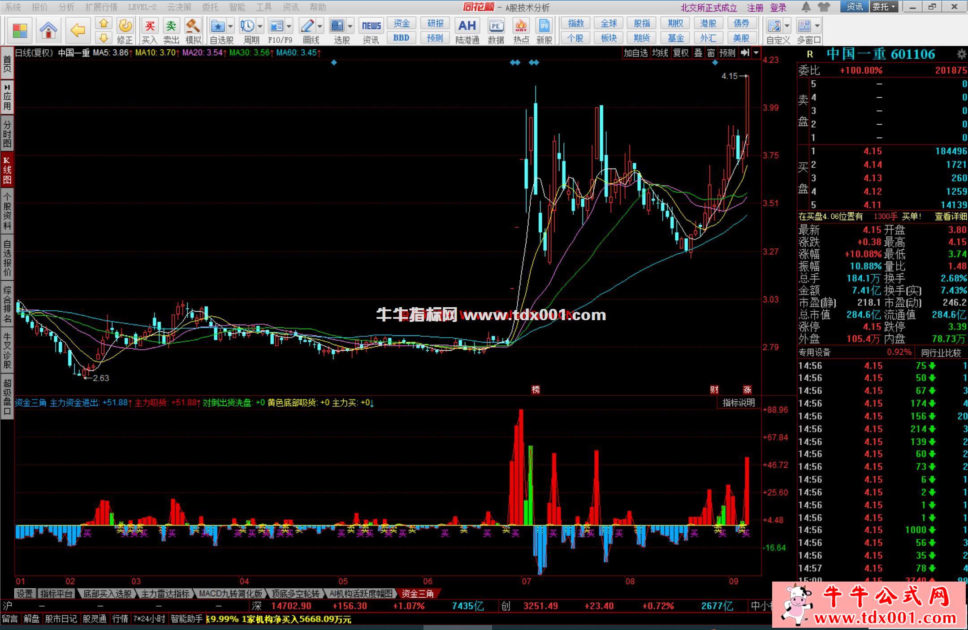Viewport: 968px width, 630px height.
Task: Open the NEWS 资讯 icon
Action: tap(371, 26)
